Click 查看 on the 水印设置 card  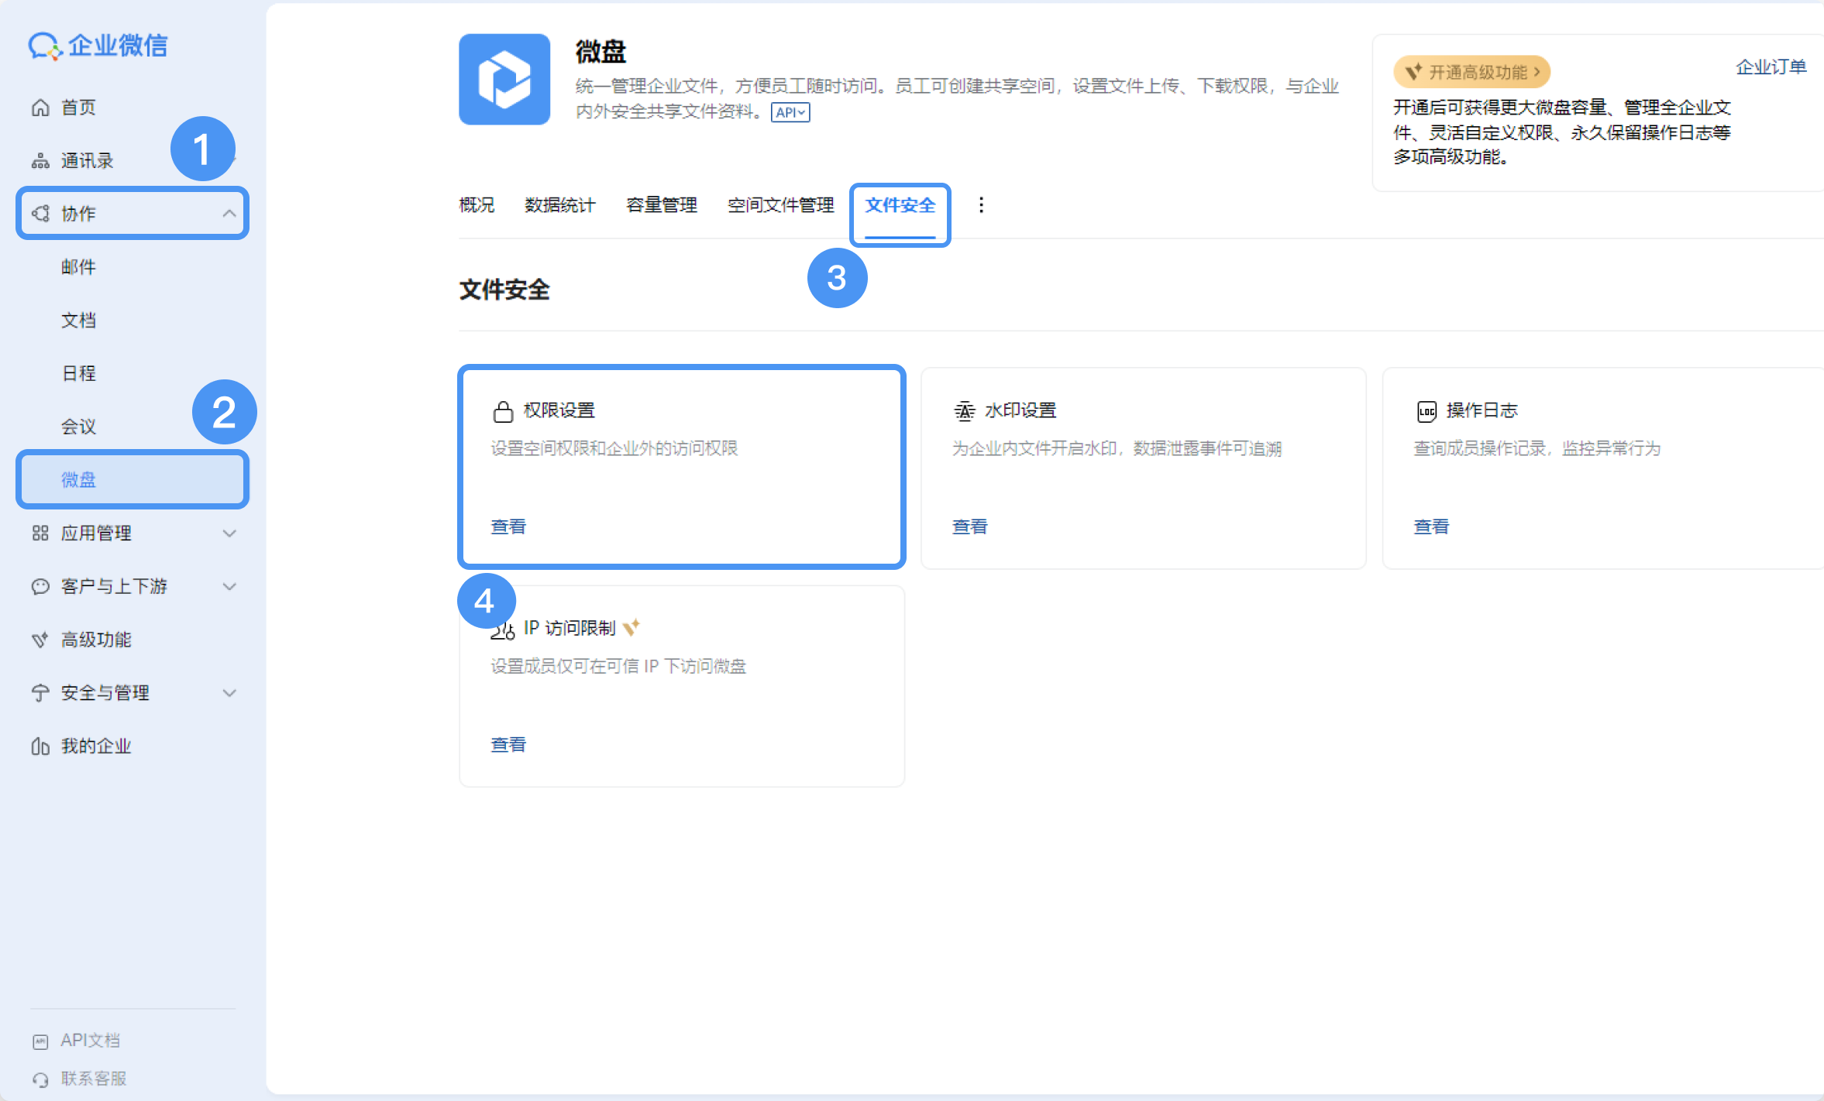tap(970, 526)
